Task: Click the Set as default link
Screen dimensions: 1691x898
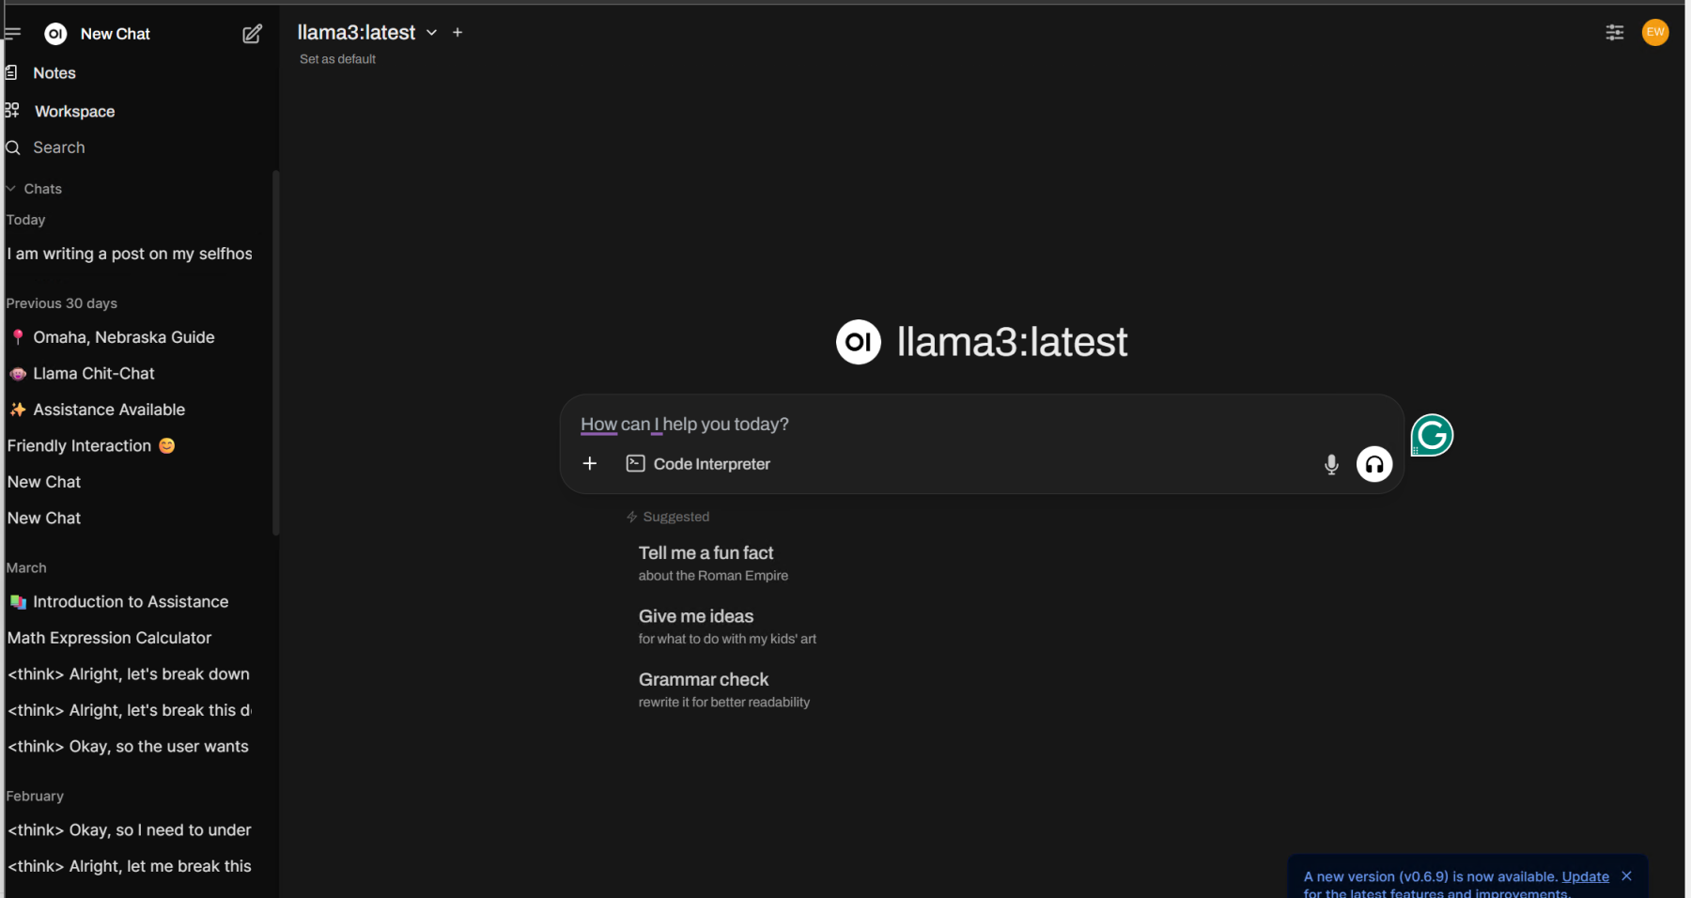Action: point(337,59)
